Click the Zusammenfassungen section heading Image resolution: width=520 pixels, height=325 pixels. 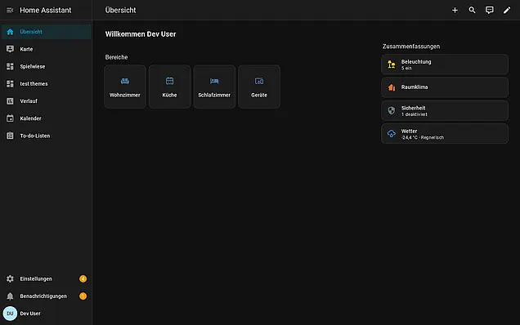(x=411, y=47)
